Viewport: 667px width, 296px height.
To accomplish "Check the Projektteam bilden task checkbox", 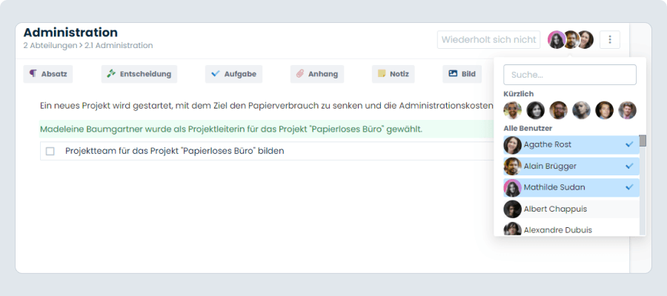I will click(50, 151).
